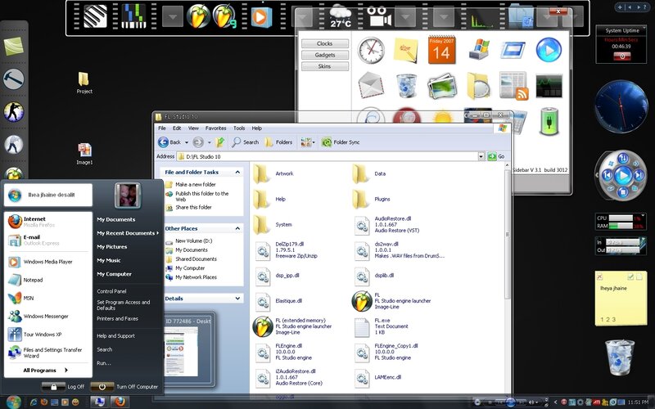Click the Firefox button on the taskbar
Screen dimensions: 655x409
(x=120, y=402)
